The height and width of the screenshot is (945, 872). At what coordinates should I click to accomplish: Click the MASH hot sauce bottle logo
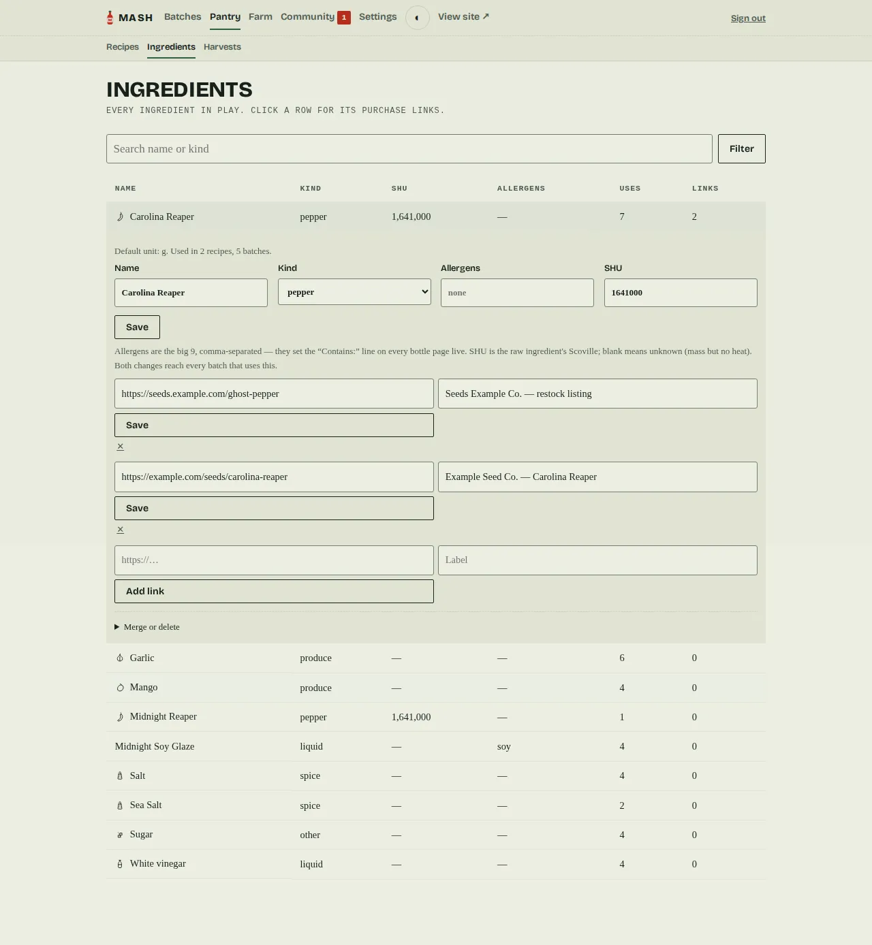pyautogui.click(x=110, y=18)
